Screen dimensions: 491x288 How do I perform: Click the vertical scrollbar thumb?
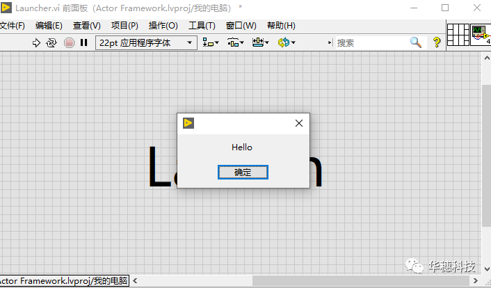coord(487,156)
